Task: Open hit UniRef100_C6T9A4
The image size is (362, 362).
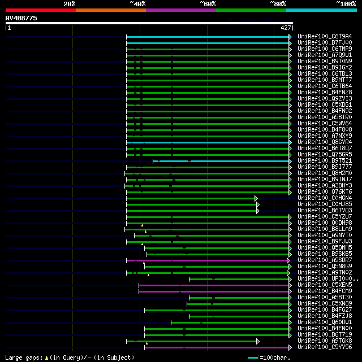Action: pos(325,36)
